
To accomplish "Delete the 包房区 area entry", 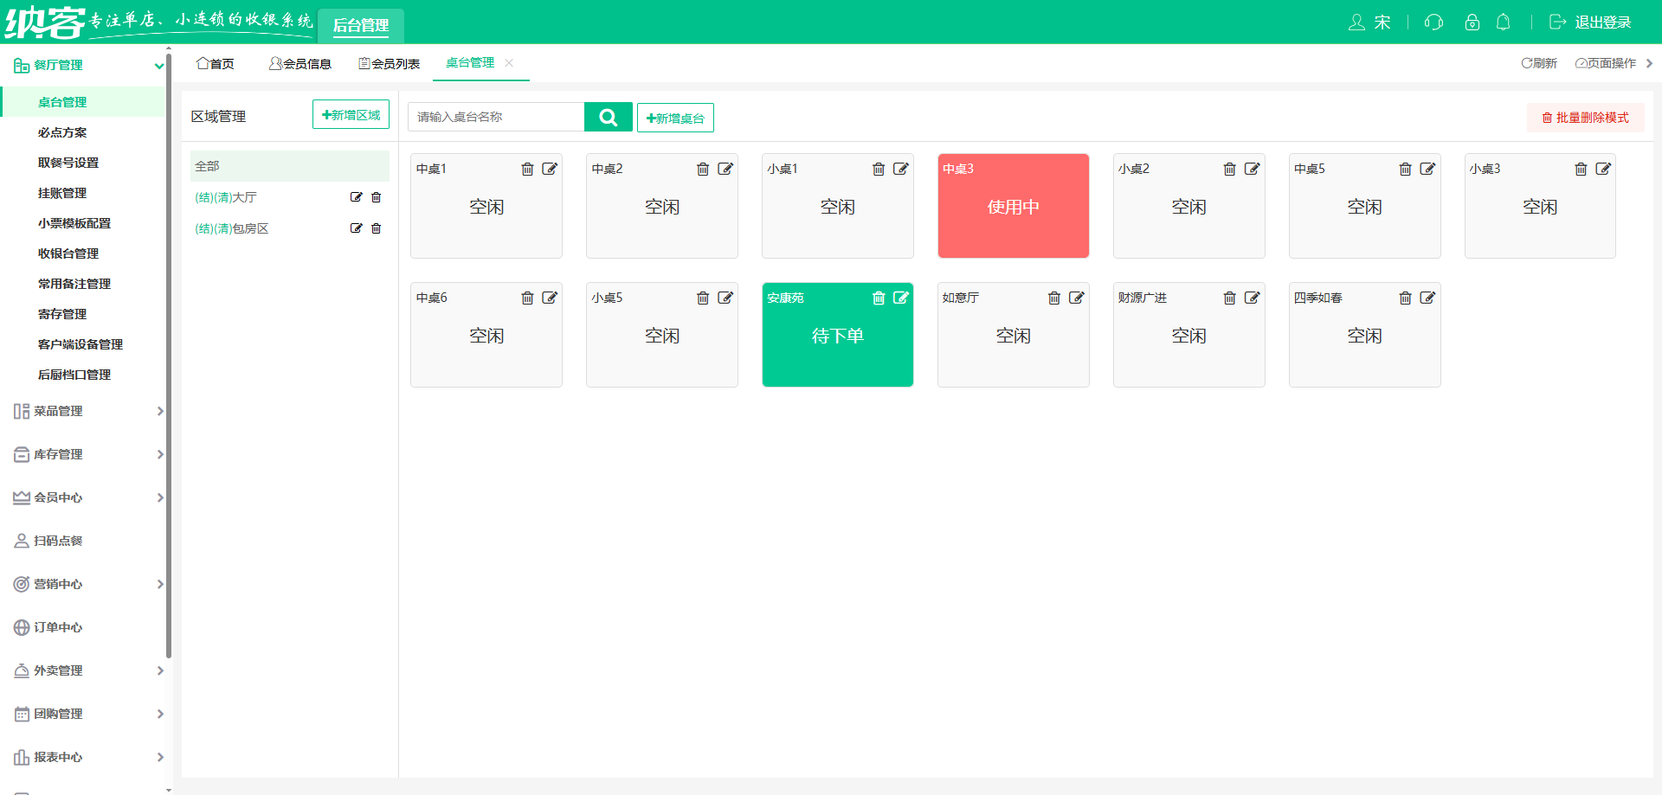I will pyautogui.click(x=376, y=228).
